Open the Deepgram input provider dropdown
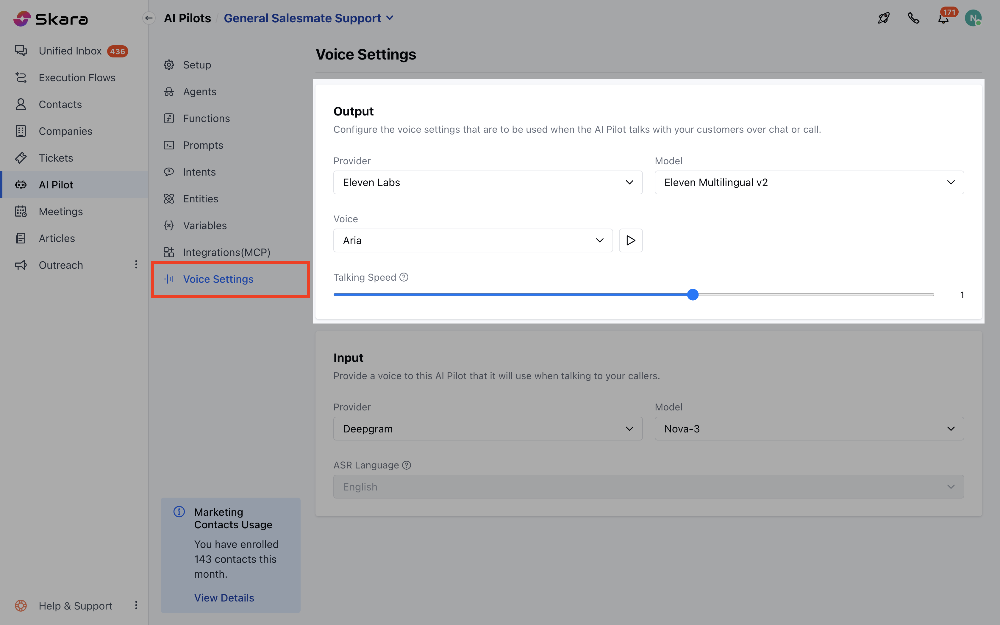Screen dimensions: 1000x625 (487, 429)
